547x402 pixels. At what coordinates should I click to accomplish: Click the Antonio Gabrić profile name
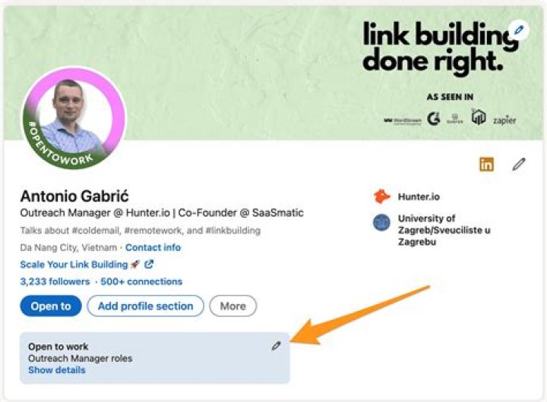[73, 196]
